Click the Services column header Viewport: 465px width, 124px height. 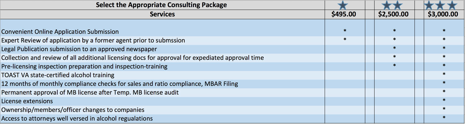tap(162, 14)
